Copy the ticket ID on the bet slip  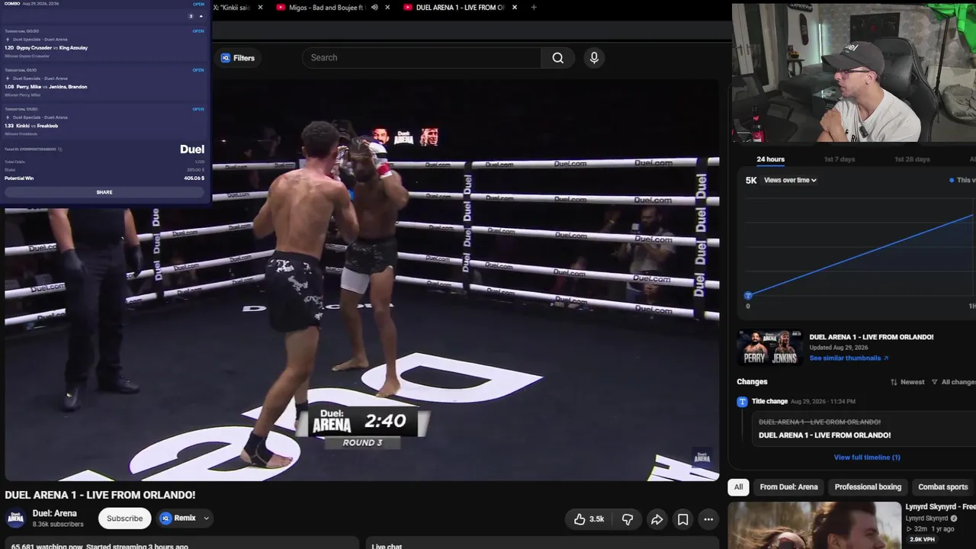coord(60,149)
